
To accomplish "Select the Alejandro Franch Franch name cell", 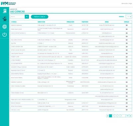I will (18, 70).
